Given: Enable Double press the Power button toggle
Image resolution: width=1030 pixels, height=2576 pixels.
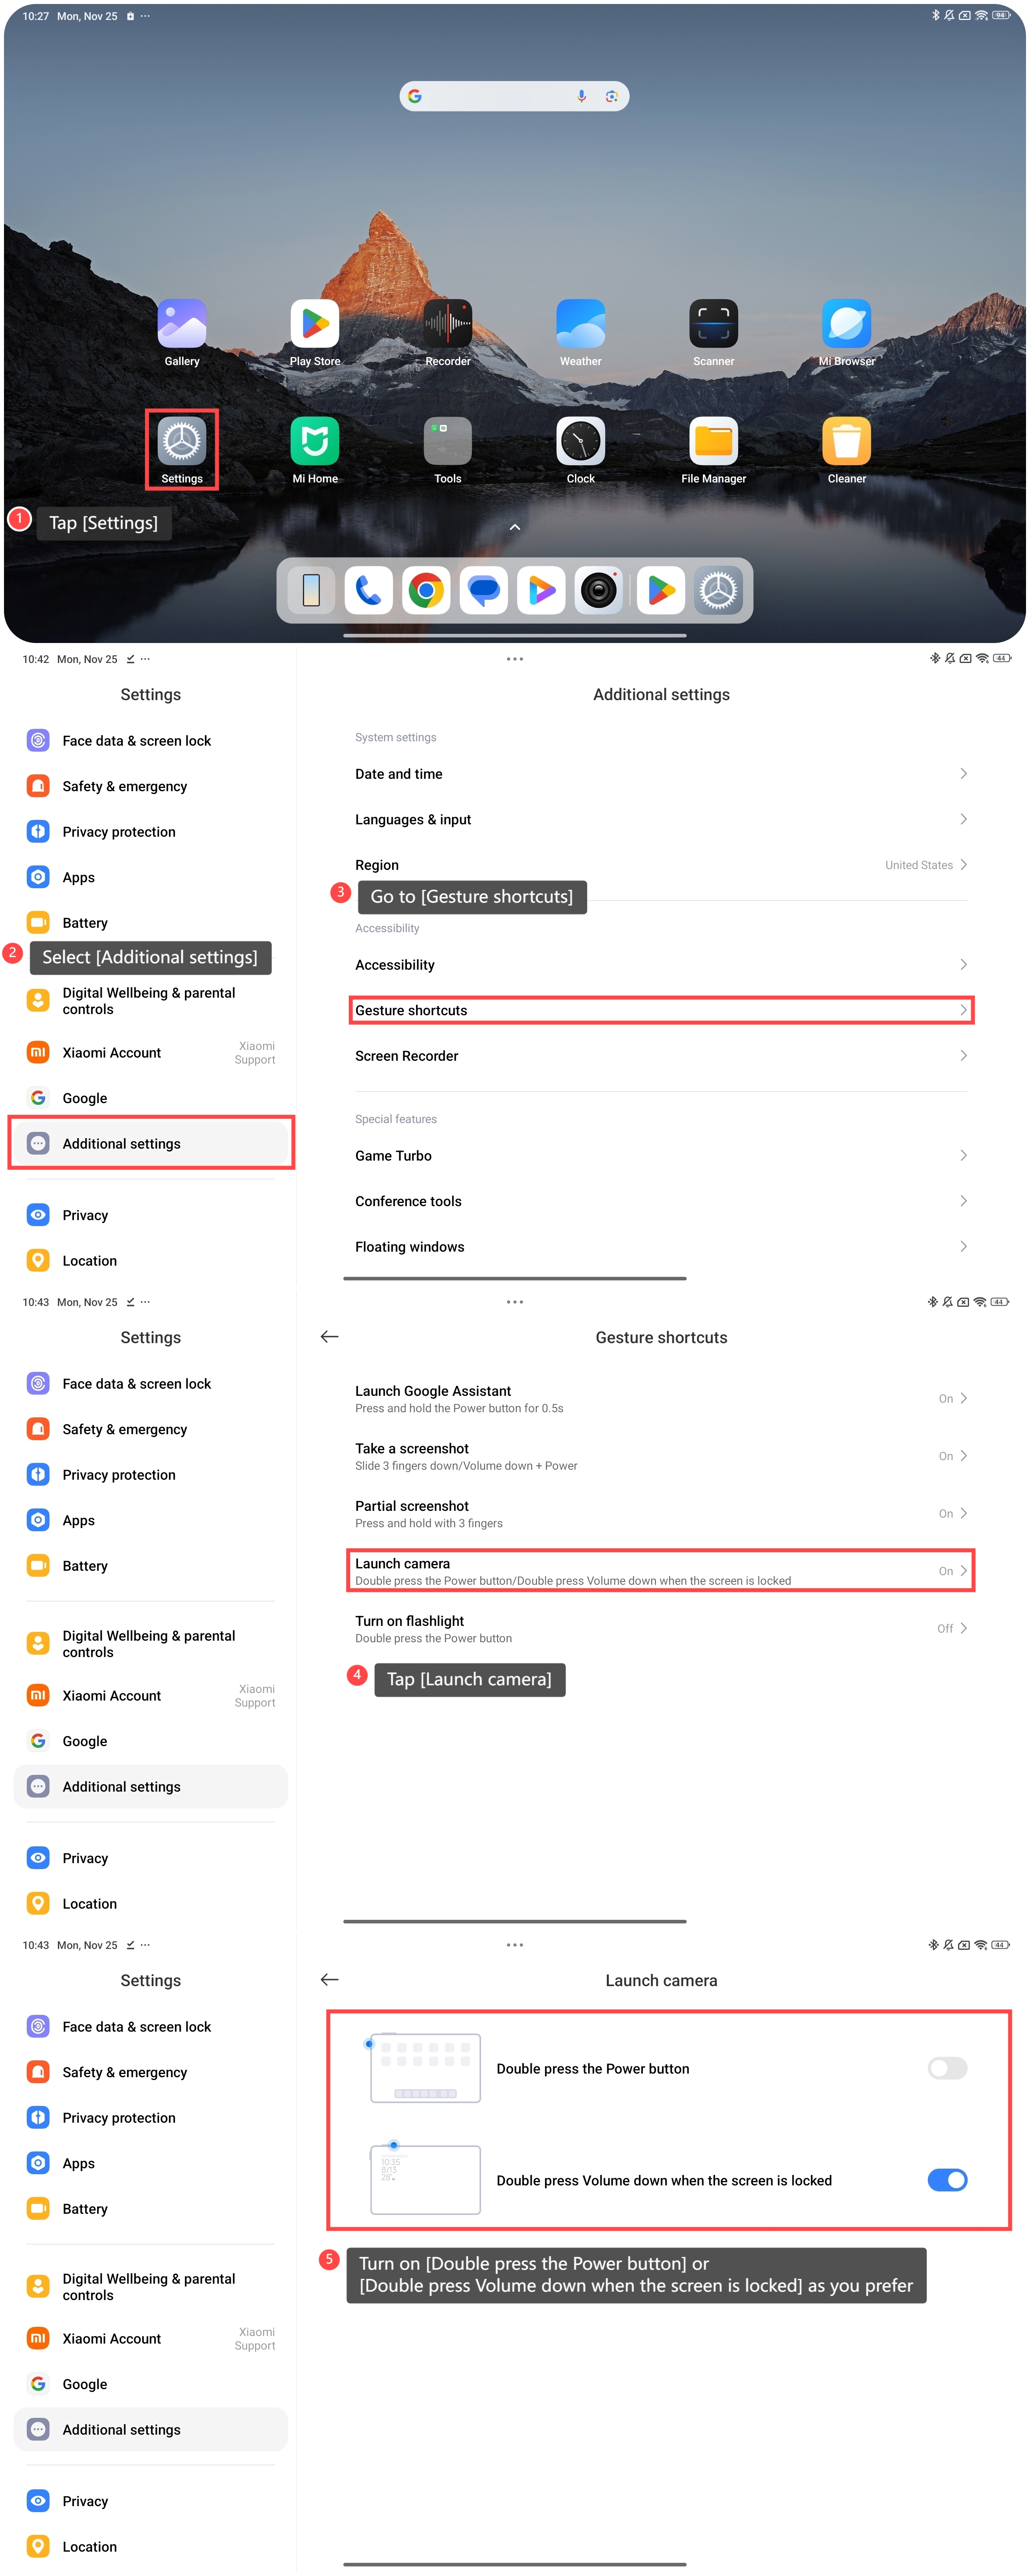Looking at the screenshot, I should [x=947, y=2068].
